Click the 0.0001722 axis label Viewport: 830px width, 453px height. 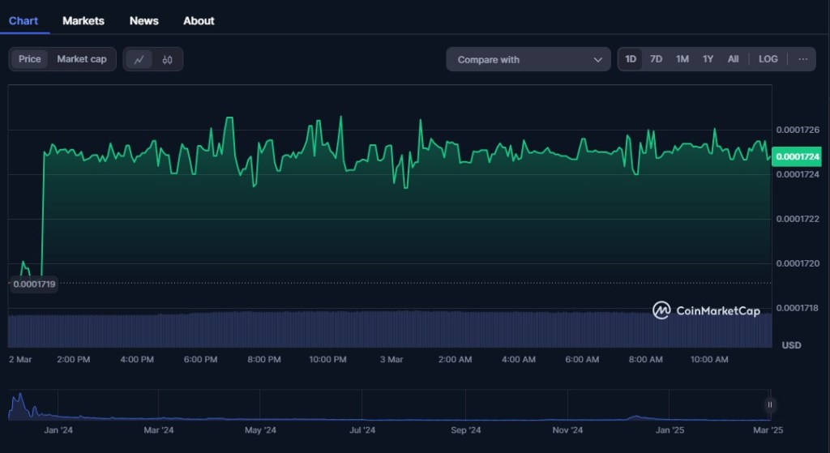[x=798, y=219]
